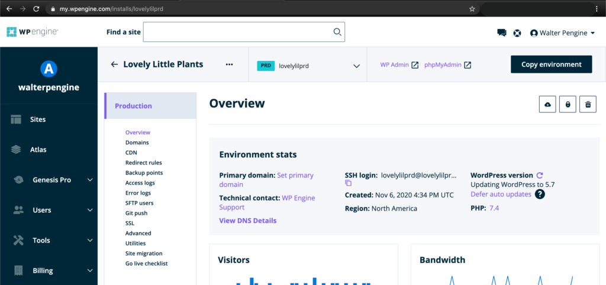This screenshot has width=606, height=285.
Task: Copy the SSH login with the copy icon
Action: click(x=348, y=183)
